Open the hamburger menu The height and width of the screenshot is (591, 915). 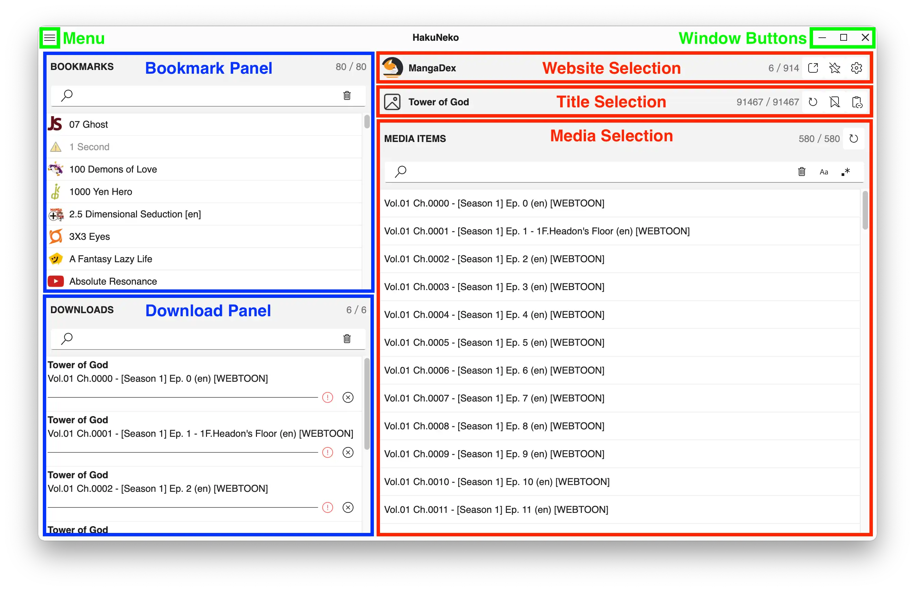[50, 38]
